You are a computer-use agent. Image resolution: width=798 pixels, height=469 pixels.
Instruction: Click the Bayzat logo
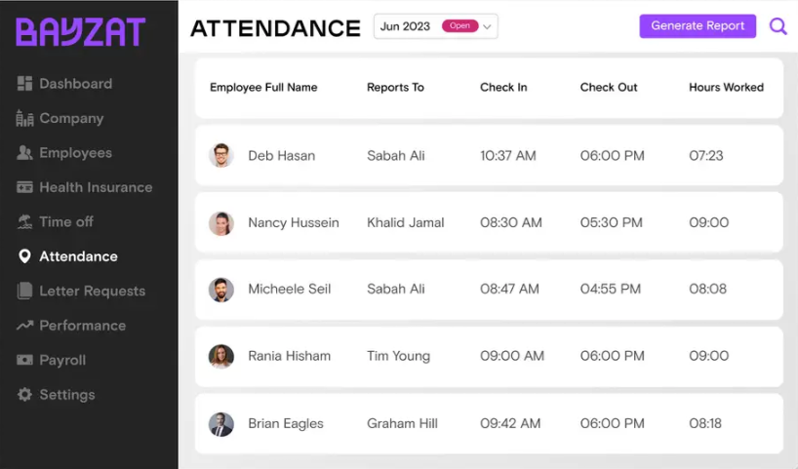pos(80,32)
